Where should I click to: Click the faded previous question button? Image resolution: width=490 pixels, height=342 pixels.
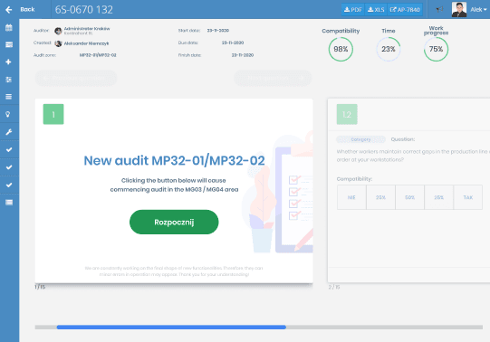coord(76,78)
